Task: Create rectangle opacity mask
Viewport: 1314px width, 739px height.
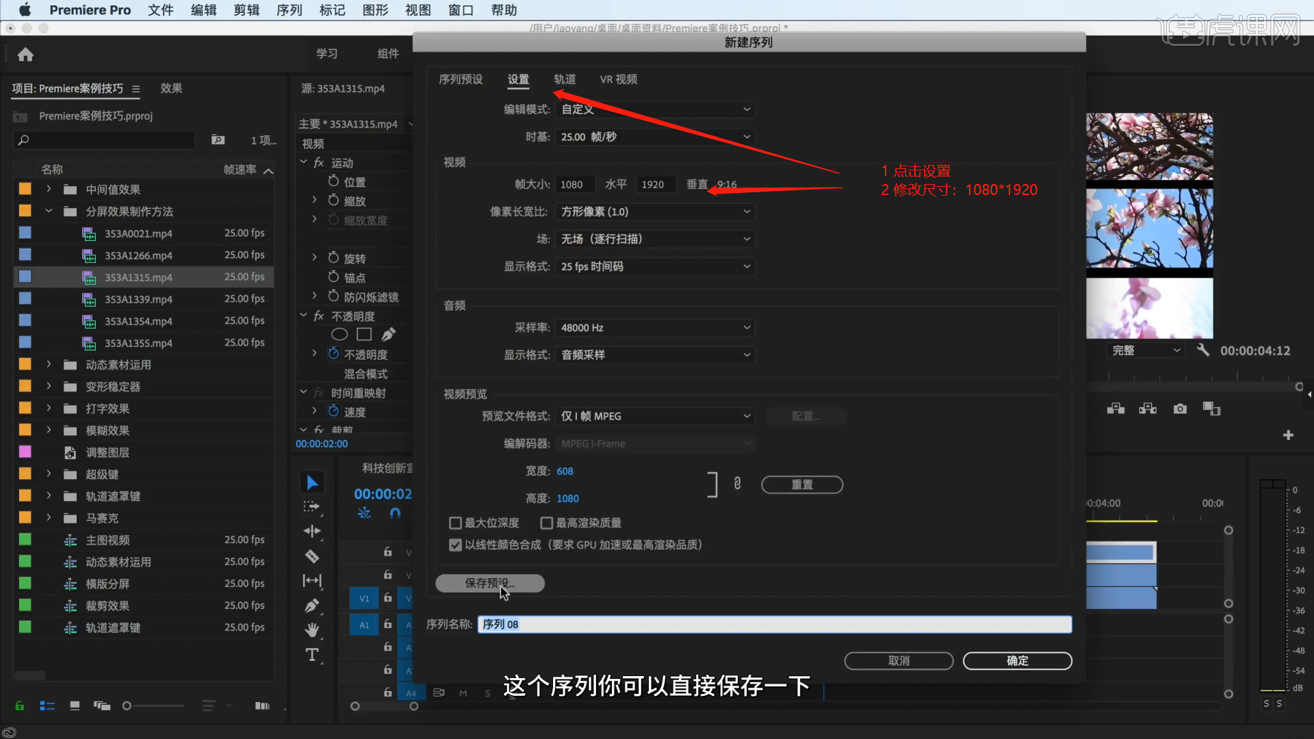Action: point(364,335)
